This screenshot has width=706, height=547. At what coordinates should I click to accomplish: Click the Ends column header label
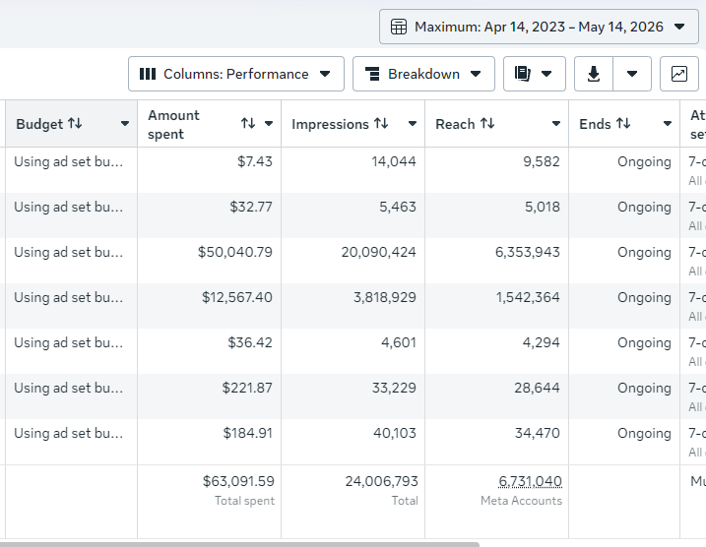click(x=596, y=124)
